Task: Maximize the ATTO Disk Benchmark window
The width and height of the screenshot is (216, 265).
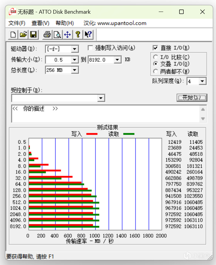Action: click(181, 12)
